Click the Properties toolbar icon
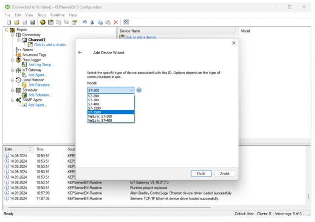This screenshot has width=315, height=222. (74, 22)
